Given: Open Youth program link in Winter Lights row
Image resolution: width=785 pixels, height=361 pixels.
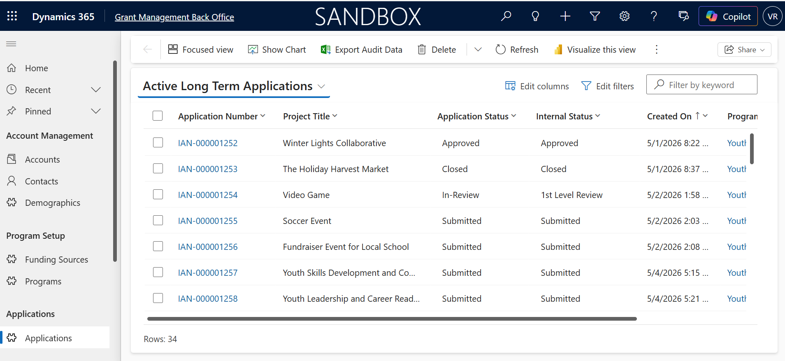Looking at the screenshot, I should click(736, 143).
